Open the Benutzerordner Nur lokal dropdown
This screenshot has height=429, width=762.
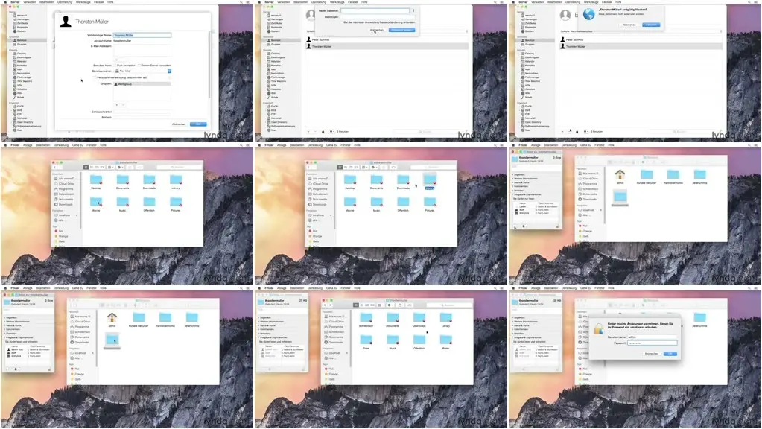coord(142,71)
